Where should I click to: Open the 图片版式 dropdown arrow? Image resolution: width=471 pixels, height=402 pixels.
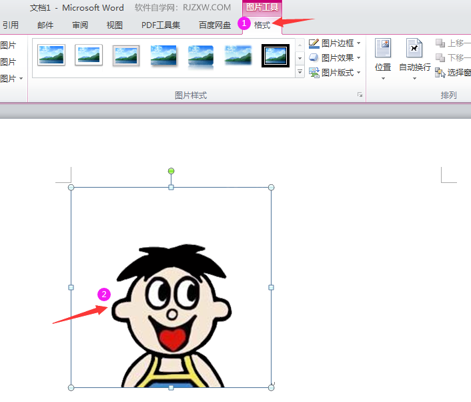pyautogui.click(x=359, y=73)
